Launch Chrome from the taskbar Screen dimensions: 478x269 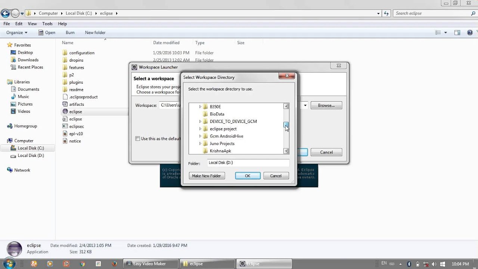pos(83,264)
